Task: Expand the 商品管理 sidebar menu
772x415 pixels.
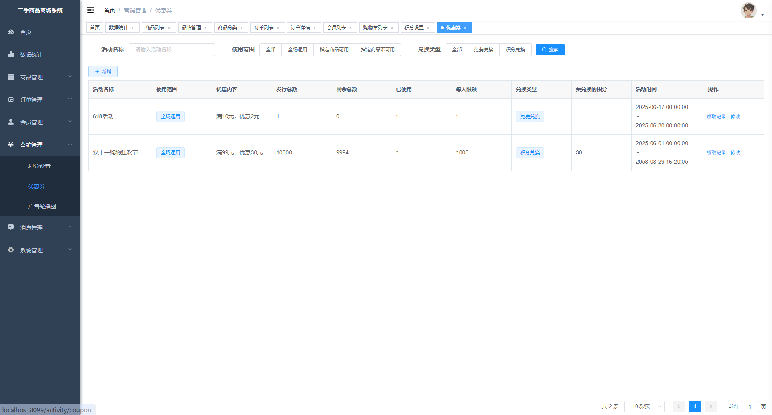Action: click(40, 77)
